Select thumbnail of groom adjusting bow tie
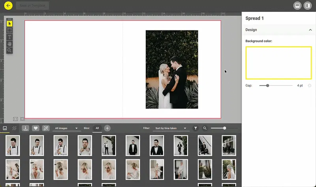This screenshot has width=316, height=187. (x=85, y=146)
